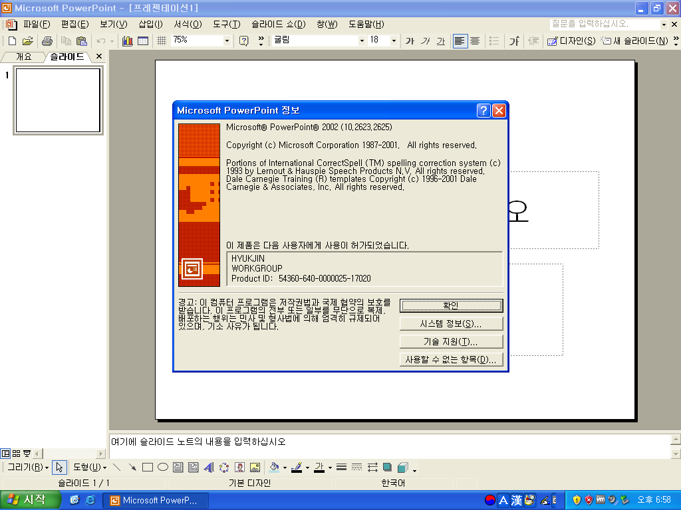Select the Oval drawing tool
The image size is (681, 510).
pyautogui.click(x=163, y=467)
